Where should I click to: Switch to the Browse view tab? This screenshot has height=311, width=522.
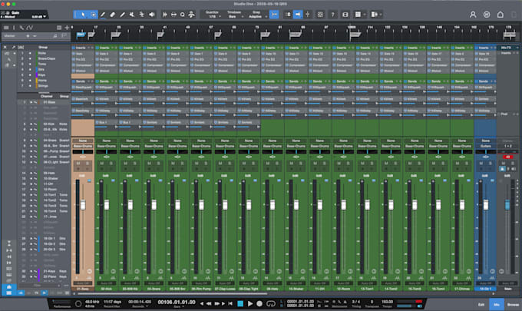click(513, 305)
